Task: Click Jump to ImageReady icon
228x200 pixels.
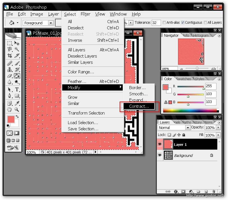Action: coord(13,148)
